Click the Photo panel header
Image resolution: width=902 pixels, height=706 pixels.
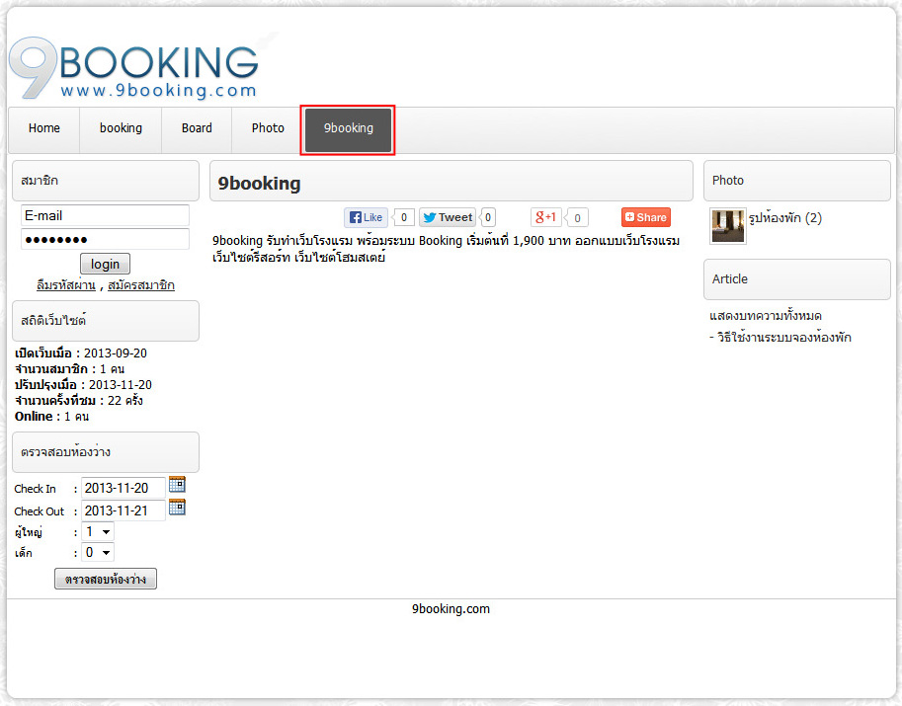click(796, 181)
